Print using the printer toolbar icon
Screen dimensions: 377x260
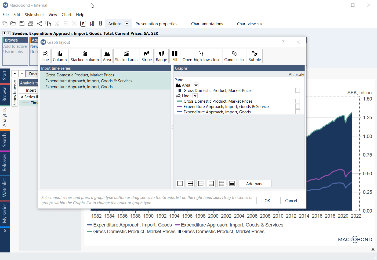31,24
